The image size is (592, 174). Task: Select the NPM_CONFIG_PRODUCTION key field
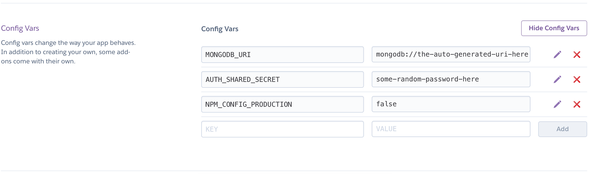coord(282,104)
